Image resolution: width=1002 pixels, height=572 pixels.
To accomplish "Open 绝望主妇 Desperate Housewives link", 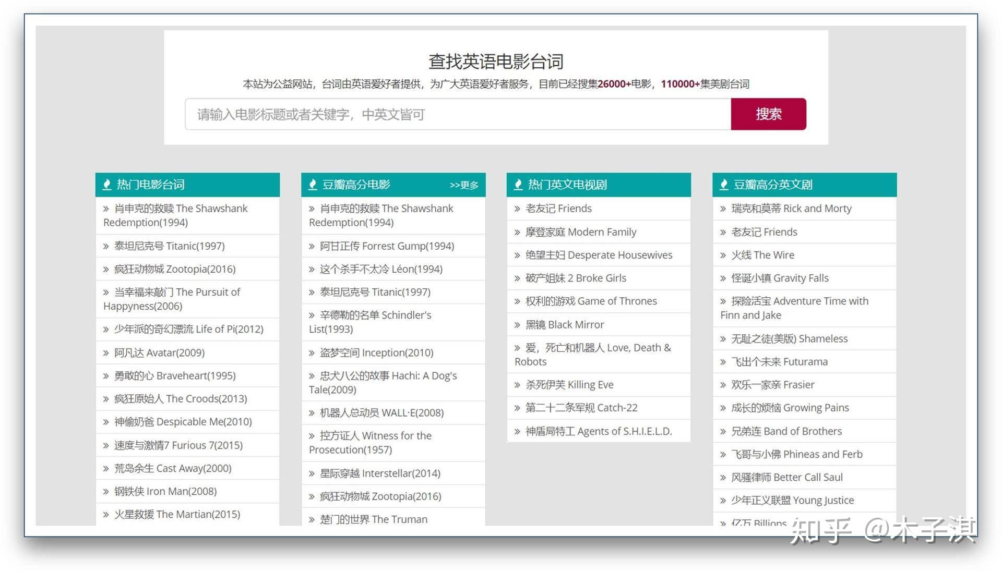I will pyautogui.click(x=599, y=255).
